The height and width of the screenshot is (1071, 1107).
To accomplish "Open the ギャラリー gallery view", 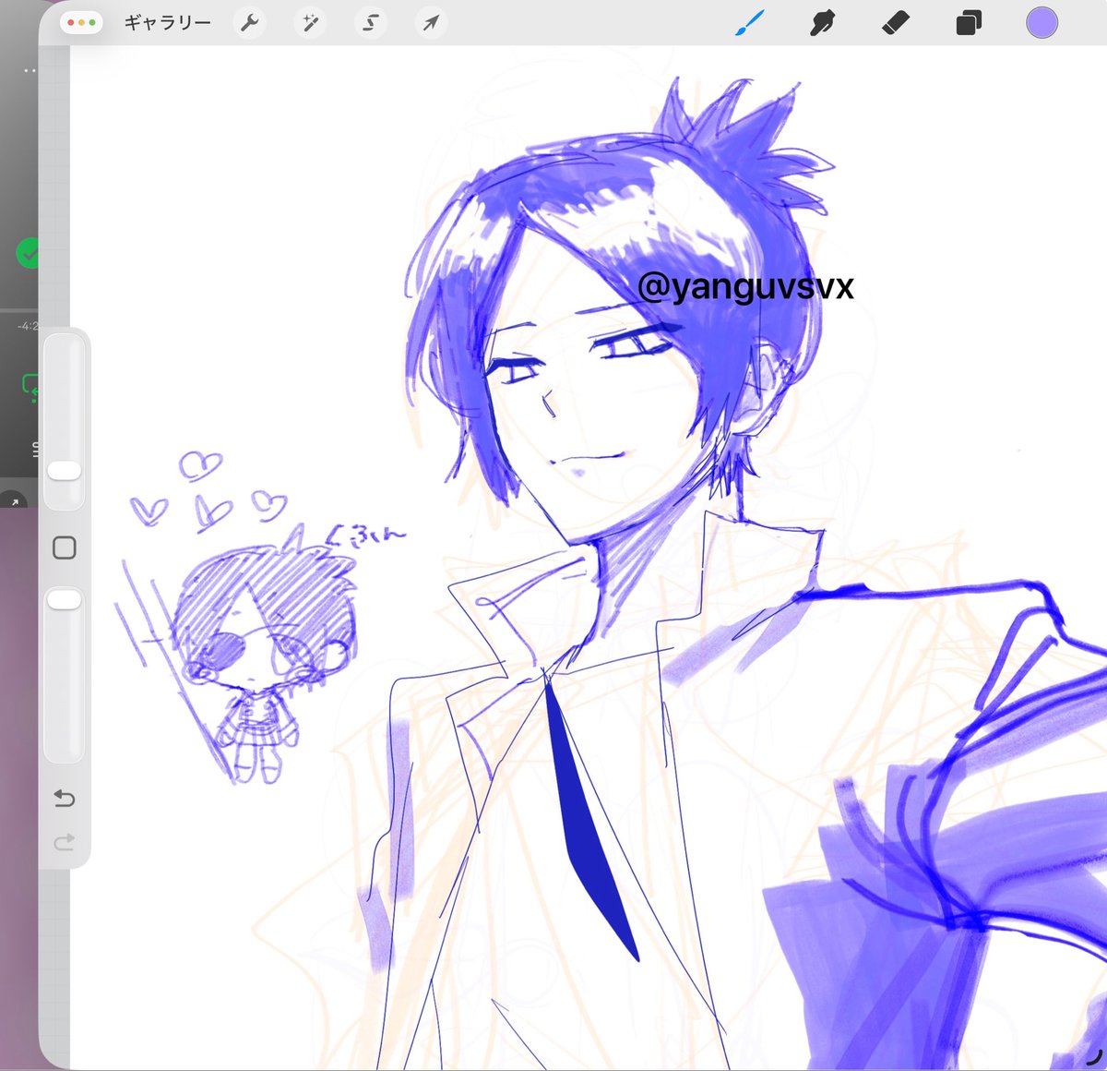I will [167, 23].
